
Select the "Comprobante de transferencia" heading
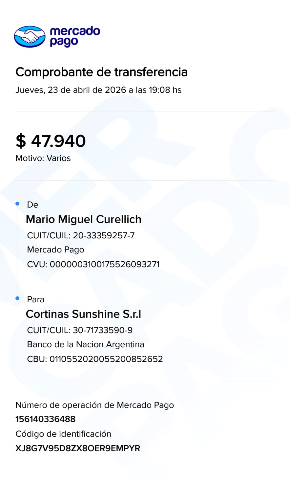(x=101, y=72)
